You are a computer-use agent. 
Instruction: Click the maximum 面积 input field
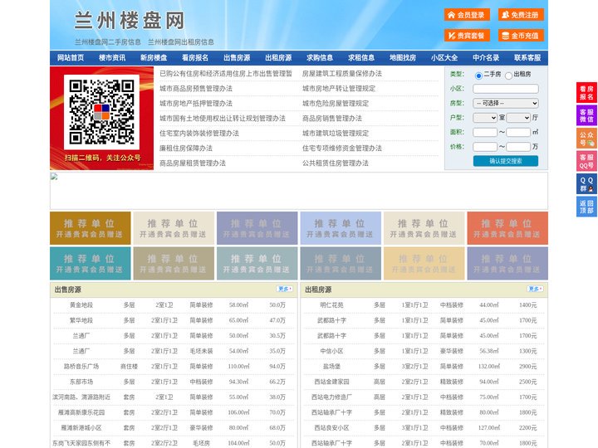518,132
